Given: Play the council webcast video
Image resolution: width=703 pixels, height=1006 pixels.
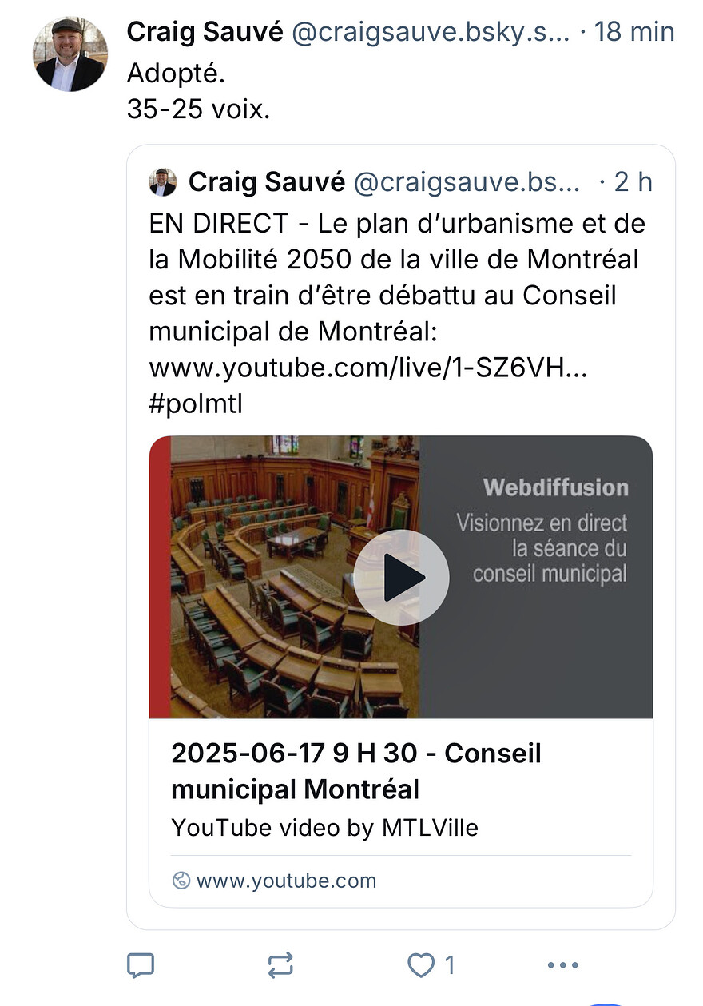Looking at the screenshot, I should coord(401,577).
